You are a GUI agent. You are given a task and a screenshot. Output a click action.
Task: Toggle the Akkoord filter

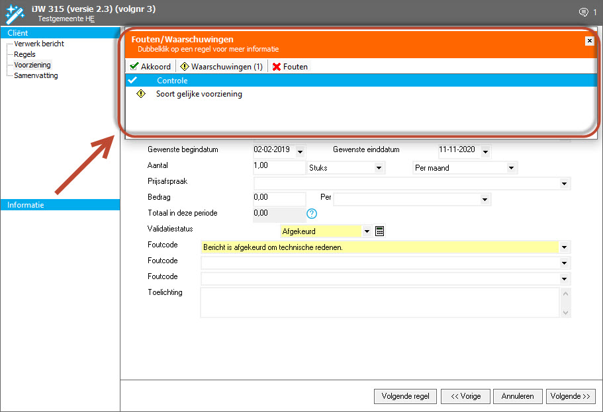(x=150, y=67)
